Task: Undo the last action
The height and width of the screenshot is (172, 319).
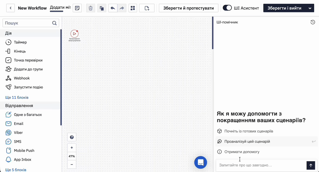Action: (x=113, y=8)
